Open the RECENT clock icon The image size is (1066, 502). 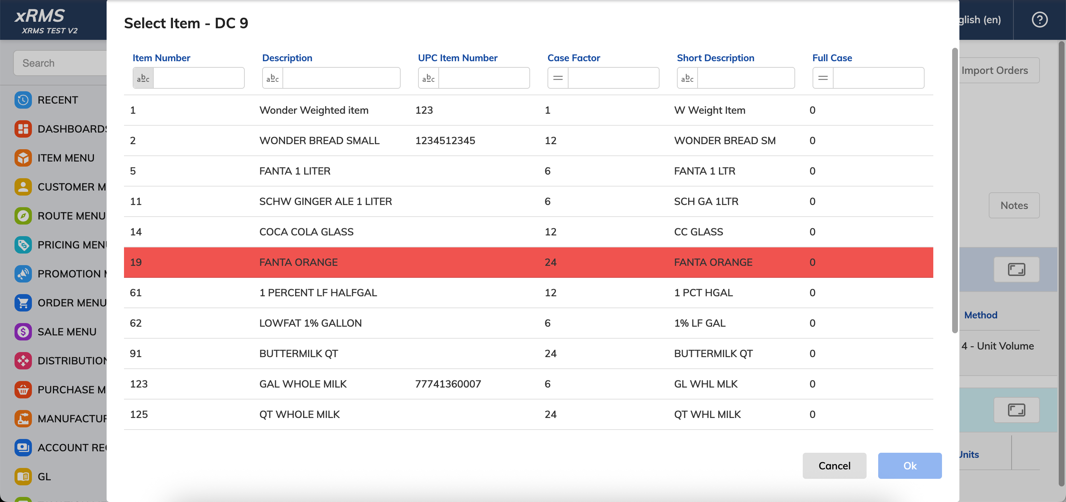tap(23, 100)
